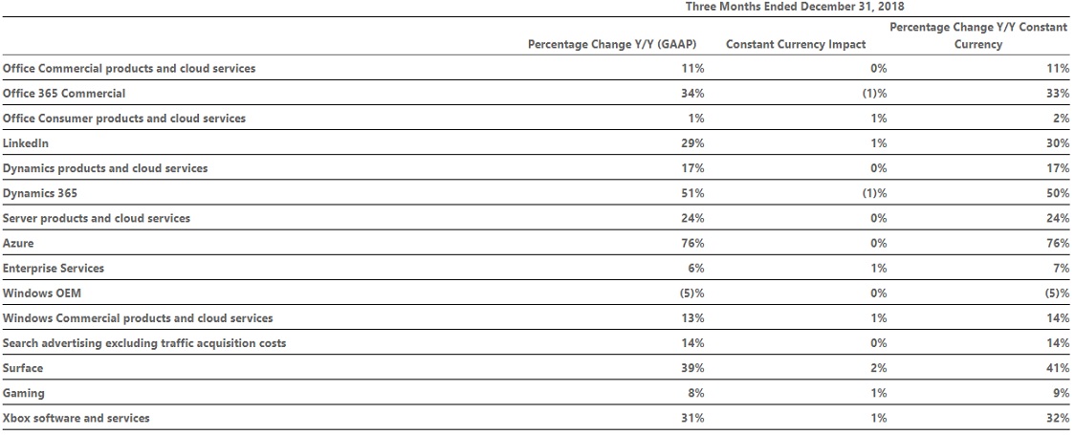Screen dimensions: 1075x435
Task: Click the Xbox software and services row
Action: coord(537,418)
